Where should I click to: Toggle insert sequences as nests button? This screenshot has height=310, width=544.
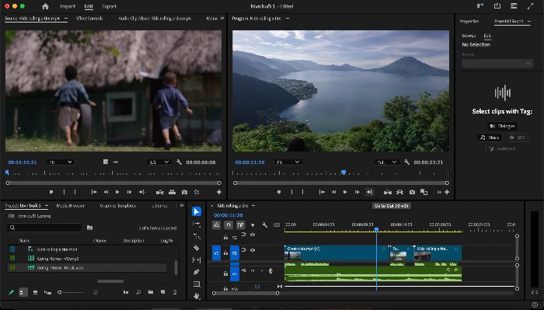pyautogui.click(x=216, y=225)
